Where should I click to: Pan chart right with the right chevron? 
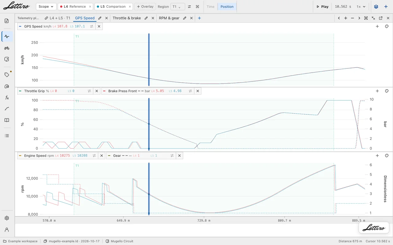pos(359,18)
